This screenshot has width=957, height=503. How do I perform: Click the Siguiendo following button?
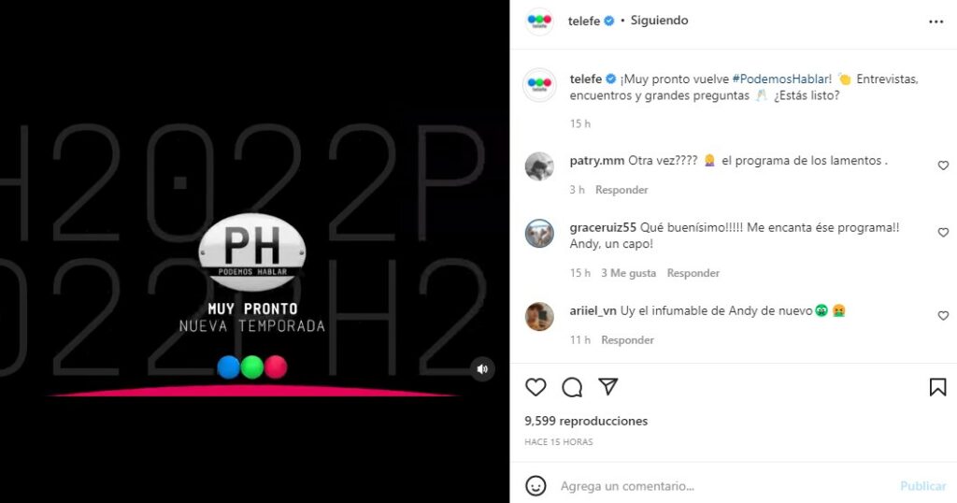click(x=659, y=21)
